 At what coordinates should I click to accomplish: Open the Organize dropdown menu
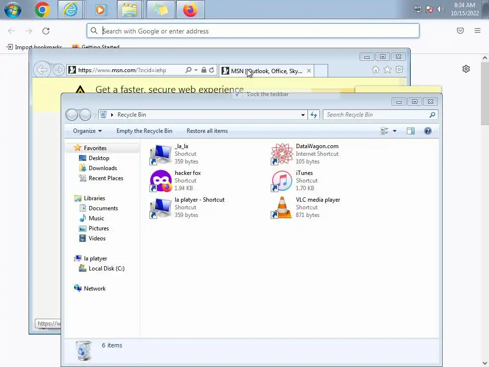pos(87,131)
